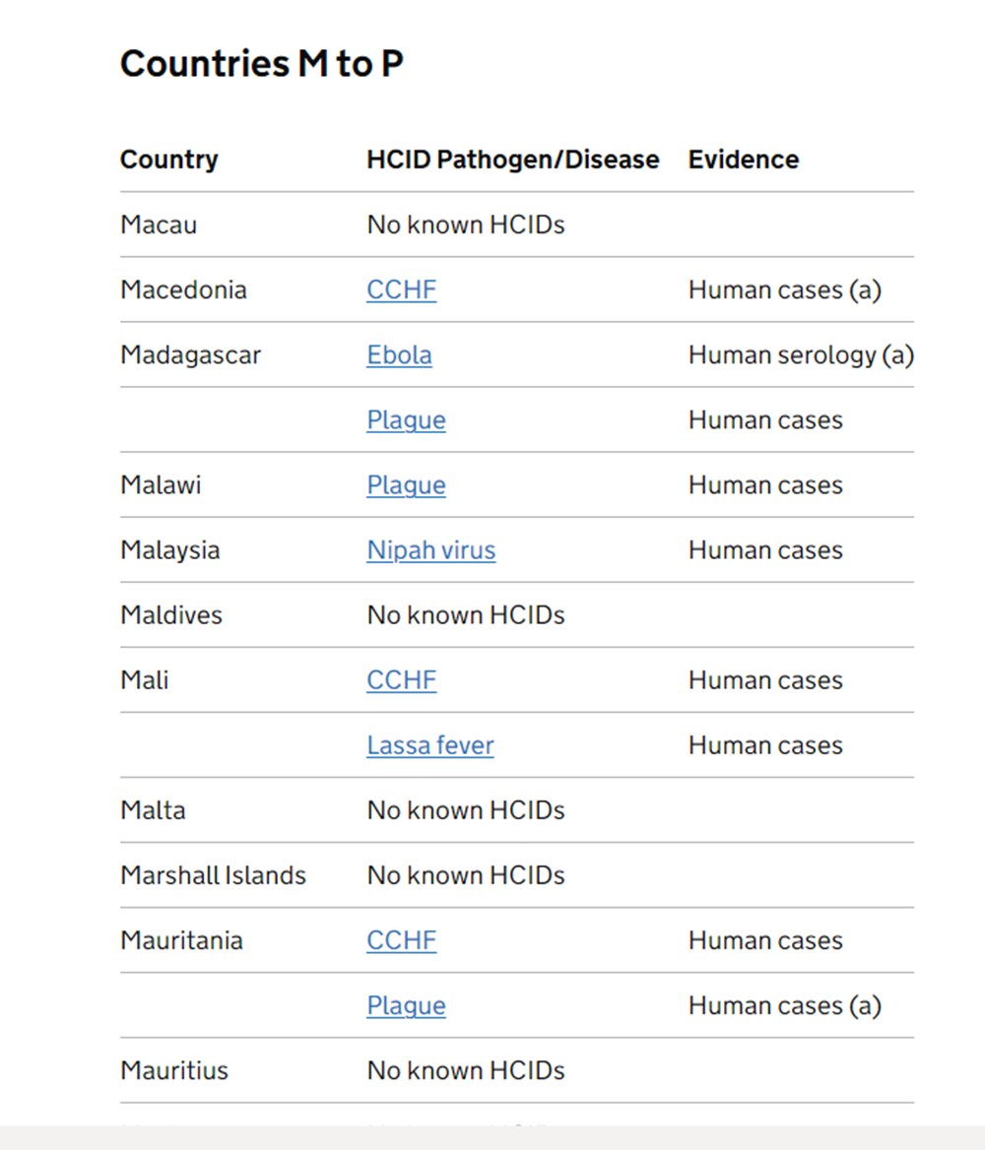Click the 'Human serology (a)' evidence text
The height and width of the screenshot is (1150, 985).
[x=801, y=355]
